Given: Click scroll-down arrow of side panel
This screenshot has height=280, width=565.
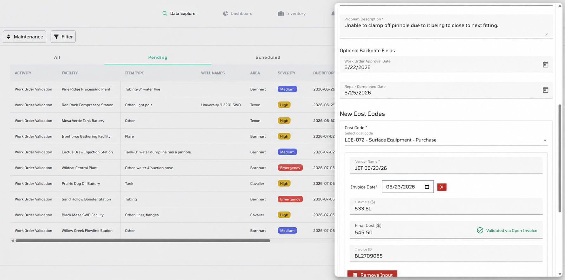Looking at the screenshot, I should pos(560,274).
